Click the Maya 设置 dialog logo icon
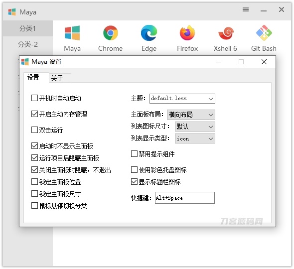 [25, 62]
